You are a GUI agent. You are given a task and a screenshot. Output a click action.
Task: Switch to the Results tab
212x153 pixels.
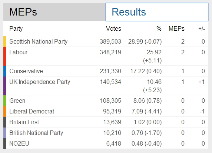click(157, 12)
